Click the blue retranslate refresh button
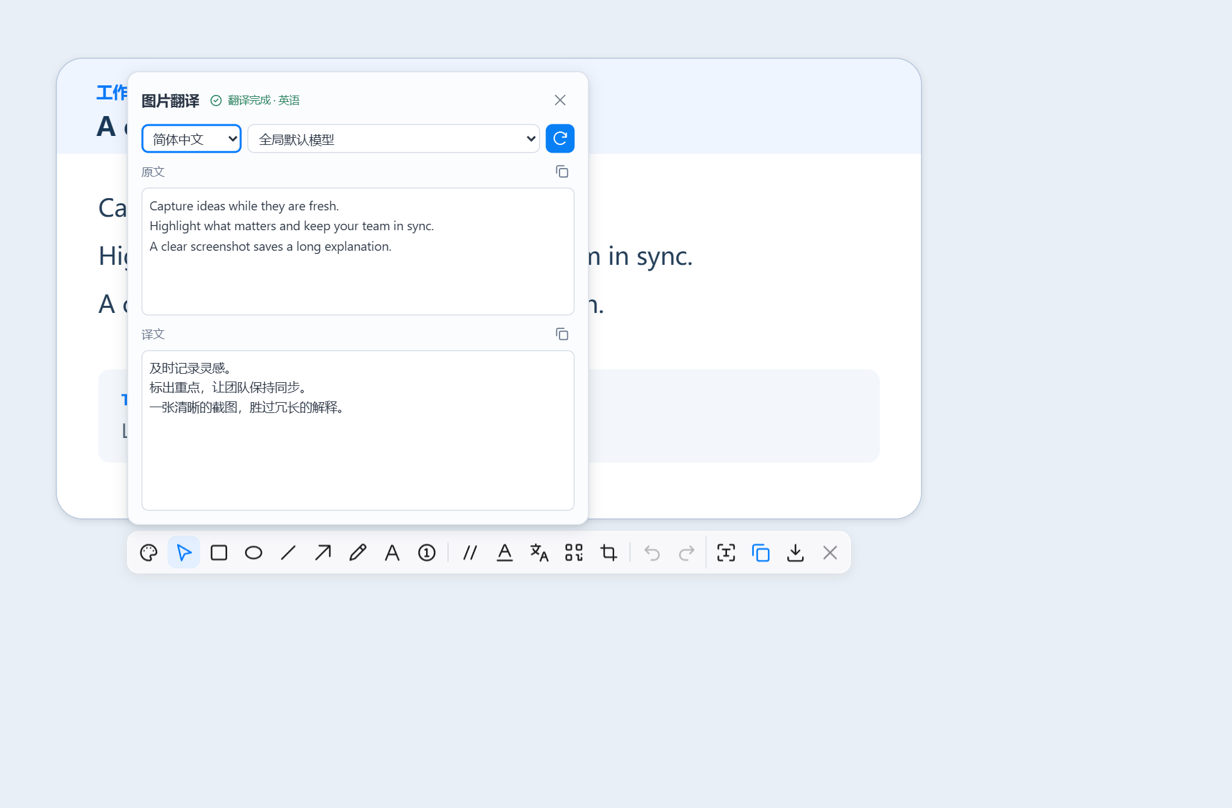 click(560, 139)
